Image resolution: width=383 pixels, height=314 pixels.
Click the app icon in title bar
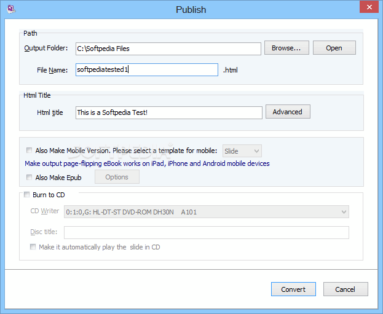11,9
